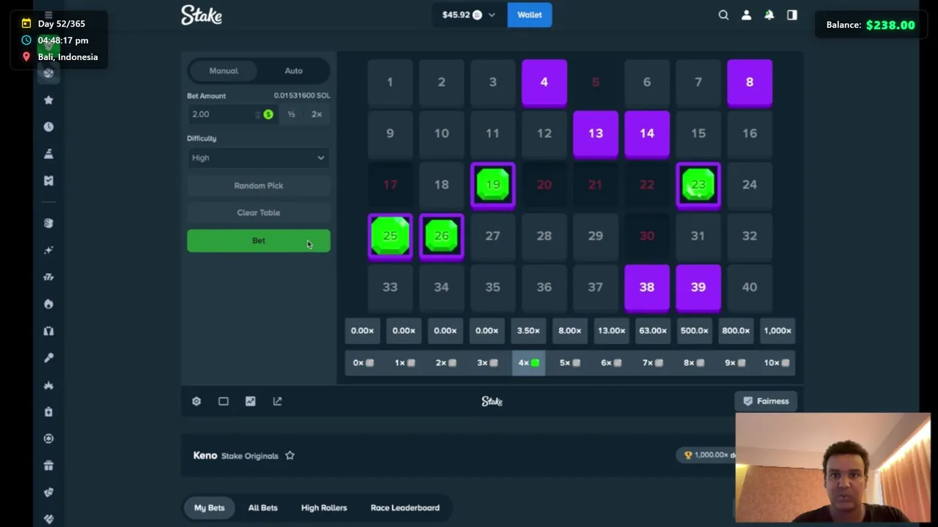Click the Fairness button
Screen dimensions: 938x527
point(767,401)
